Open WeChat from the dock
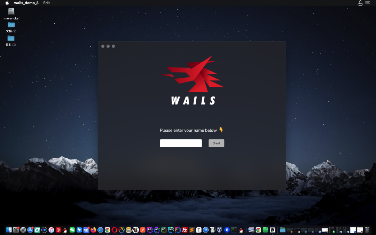The image size is (376, 235). pos(72,230)
